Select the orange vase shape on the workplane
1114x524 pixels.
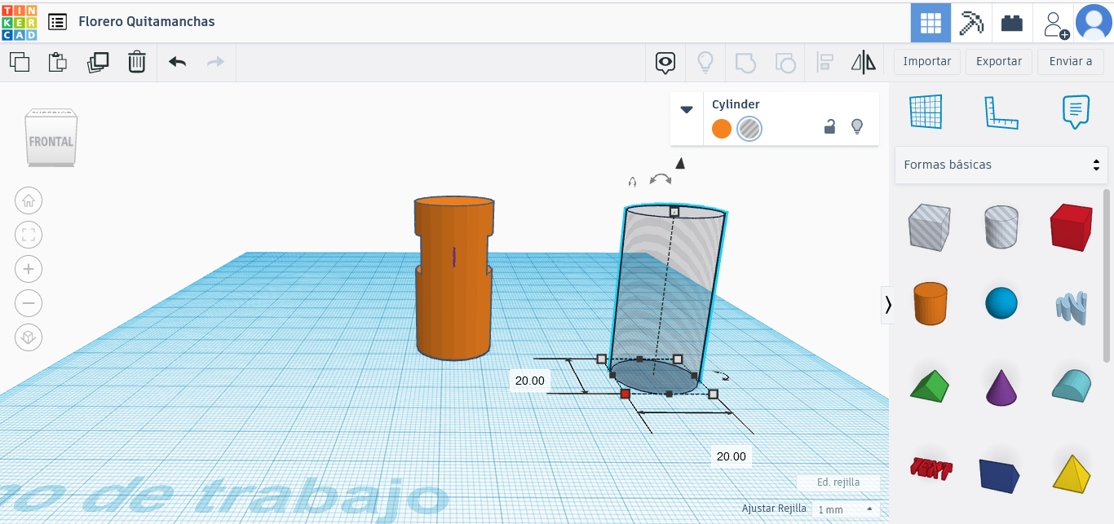[453, 277]
